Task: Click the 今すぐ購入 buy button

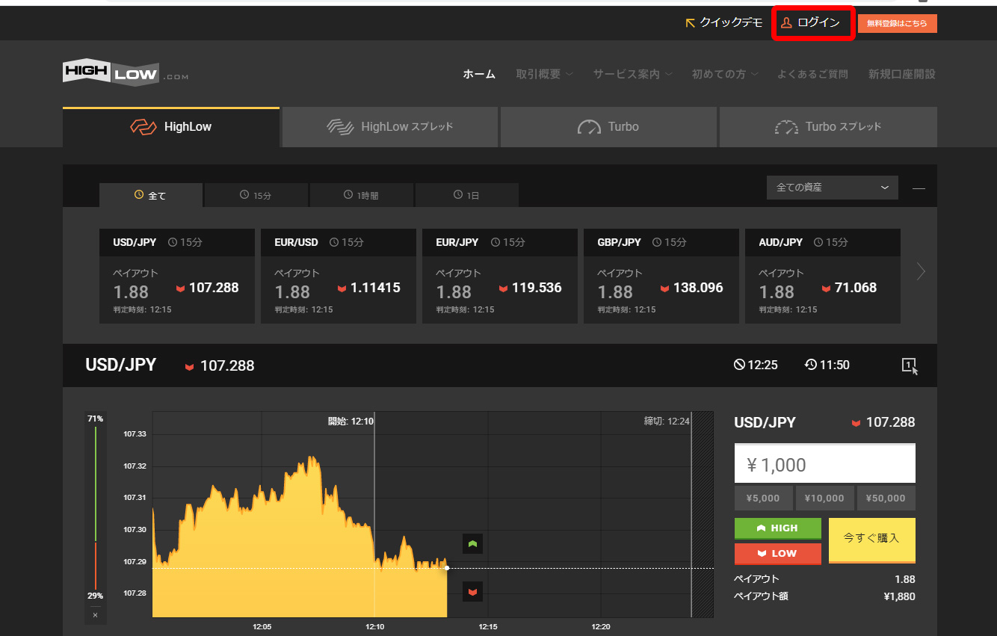Action: (872, 540)
